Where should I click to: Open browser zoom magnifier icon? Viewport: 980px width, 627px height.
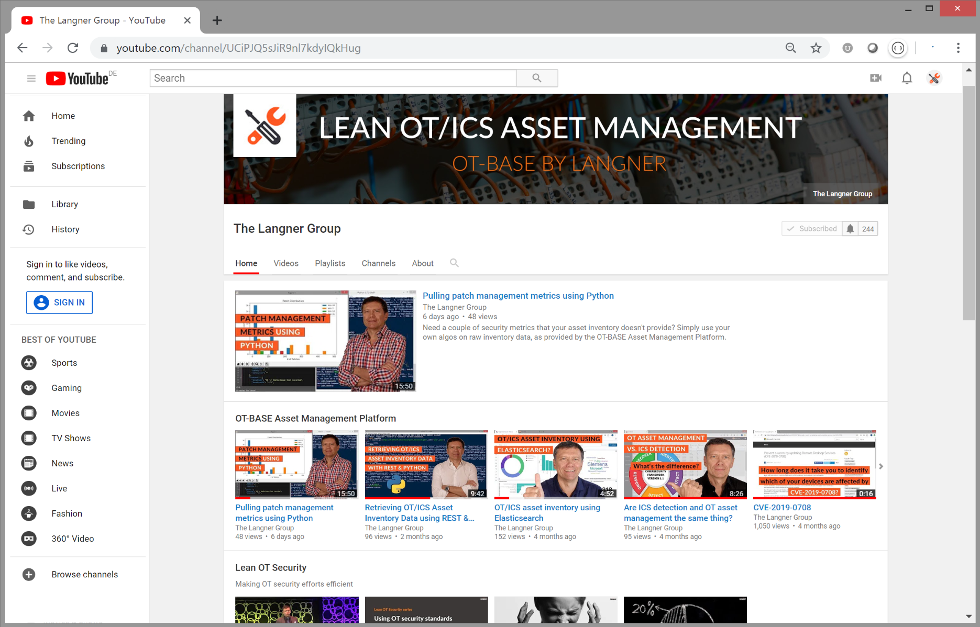(x=791, y=48)
